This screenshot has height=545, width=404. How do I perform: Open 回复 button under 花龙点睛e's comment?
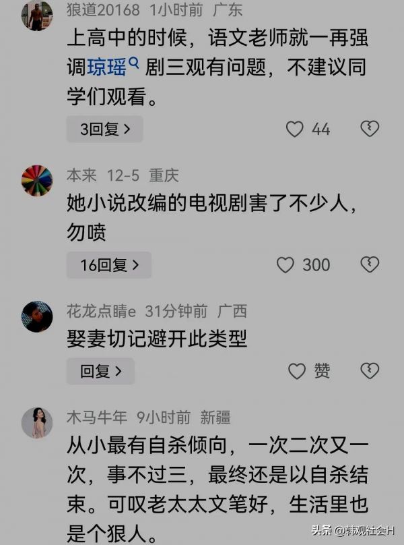coord(100,371)
